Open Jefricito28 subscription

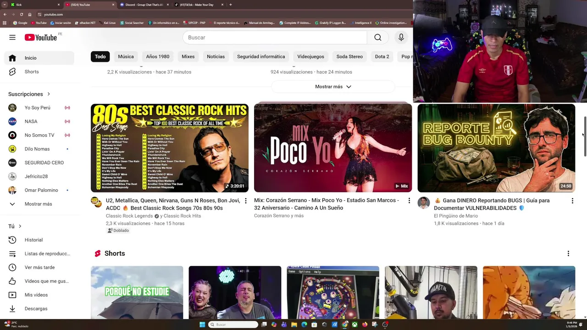point(39,176)
